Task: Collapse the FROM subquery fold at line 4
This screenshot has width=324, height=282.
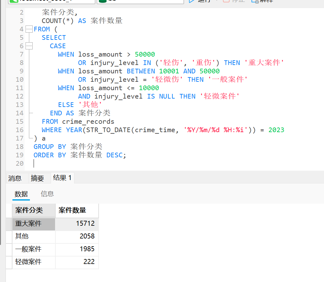Action: 29,29
